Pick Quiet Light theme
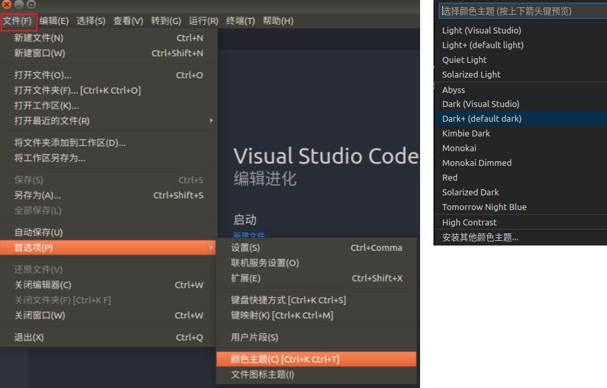 pos(521,60)
